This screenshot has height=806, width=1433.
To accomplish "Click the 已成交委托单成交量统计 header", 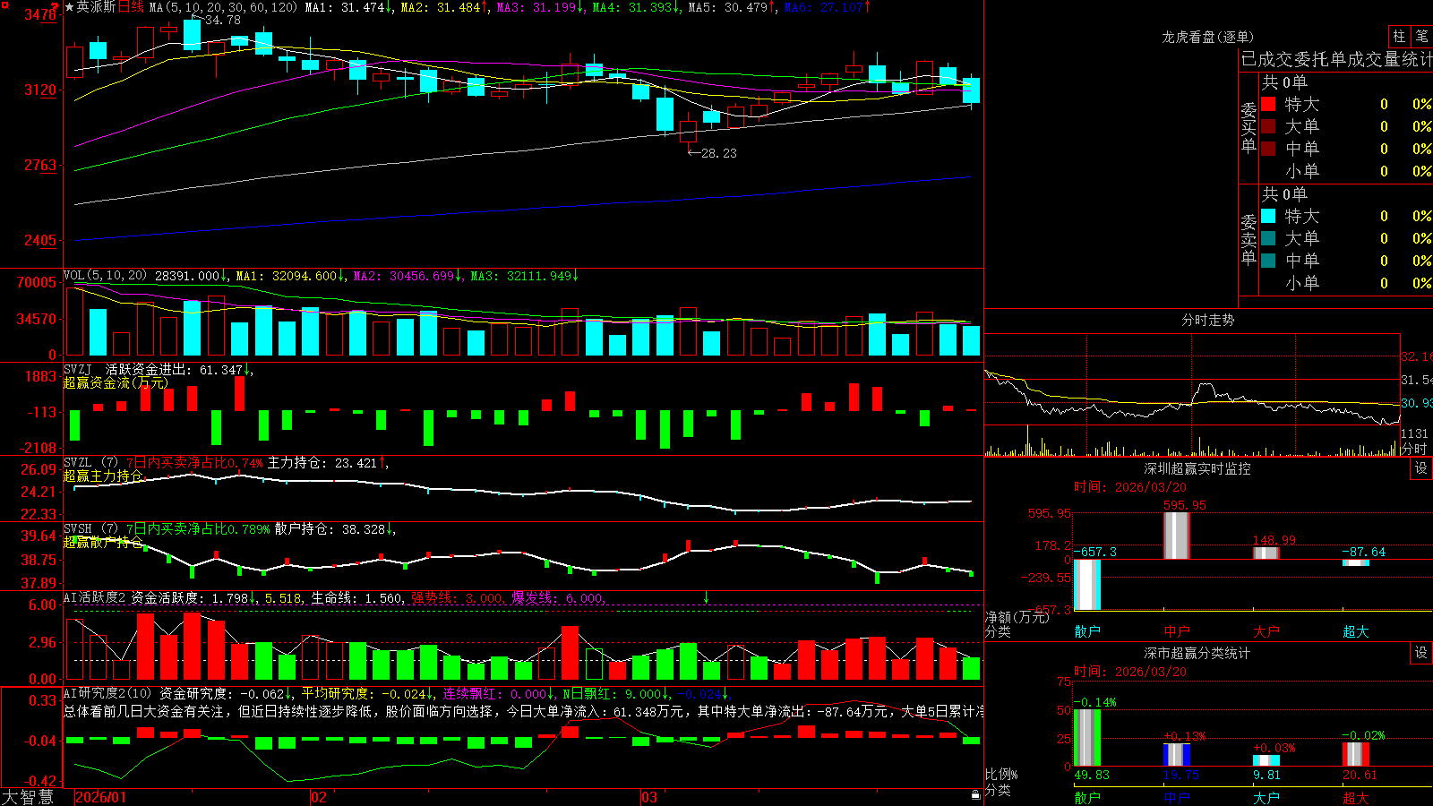I will [x=1336, y=59].
